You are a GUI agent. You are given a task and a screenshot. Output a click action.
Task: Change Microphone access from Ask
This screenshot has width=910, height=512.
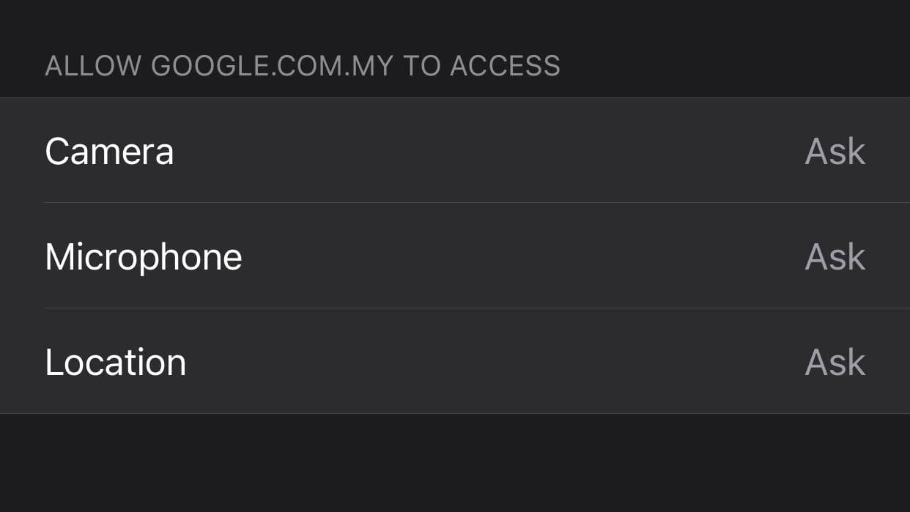835,257
